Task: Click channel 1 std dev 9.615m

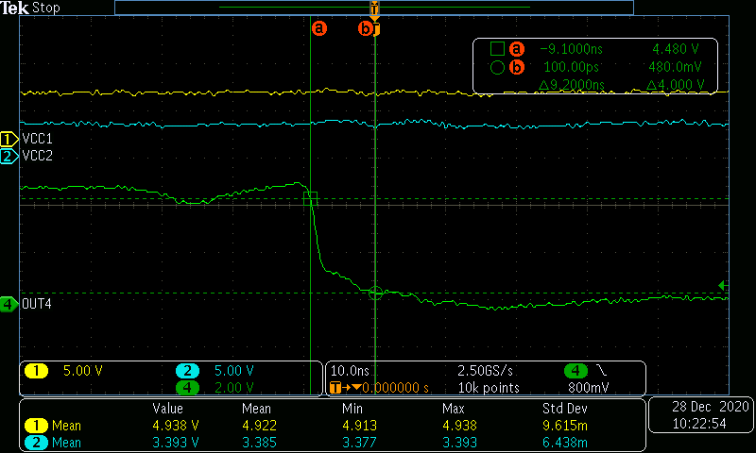Action: [x=564, y=426]
